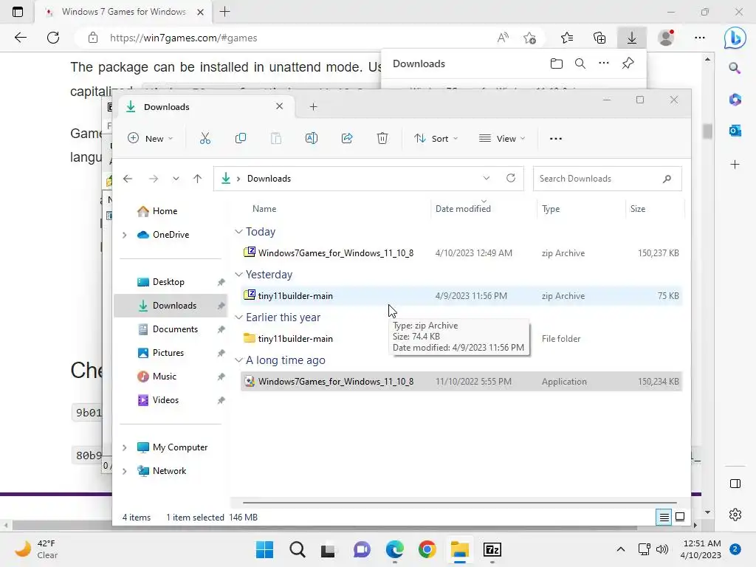Expand My Computer in navigation pane
The image size is (756, 567).
click(124, 447)
